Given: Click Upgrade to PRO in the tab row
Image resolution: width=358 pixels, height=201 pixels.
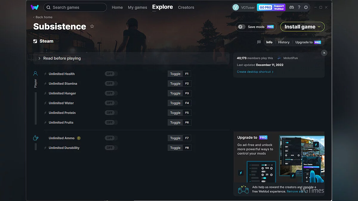Looking at the screenshot, I should click(308, 42).
